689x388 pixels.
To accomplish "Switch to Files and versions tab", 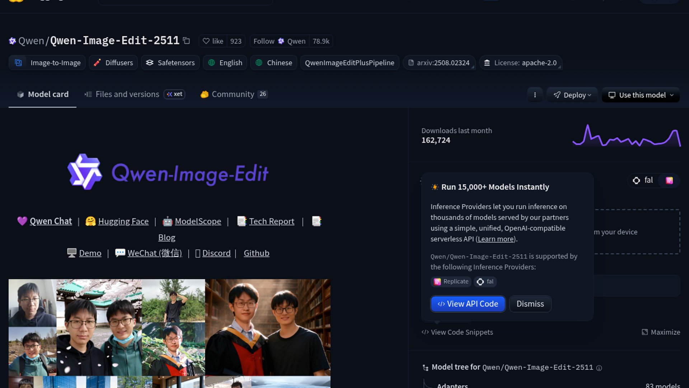I will [127, 94].
